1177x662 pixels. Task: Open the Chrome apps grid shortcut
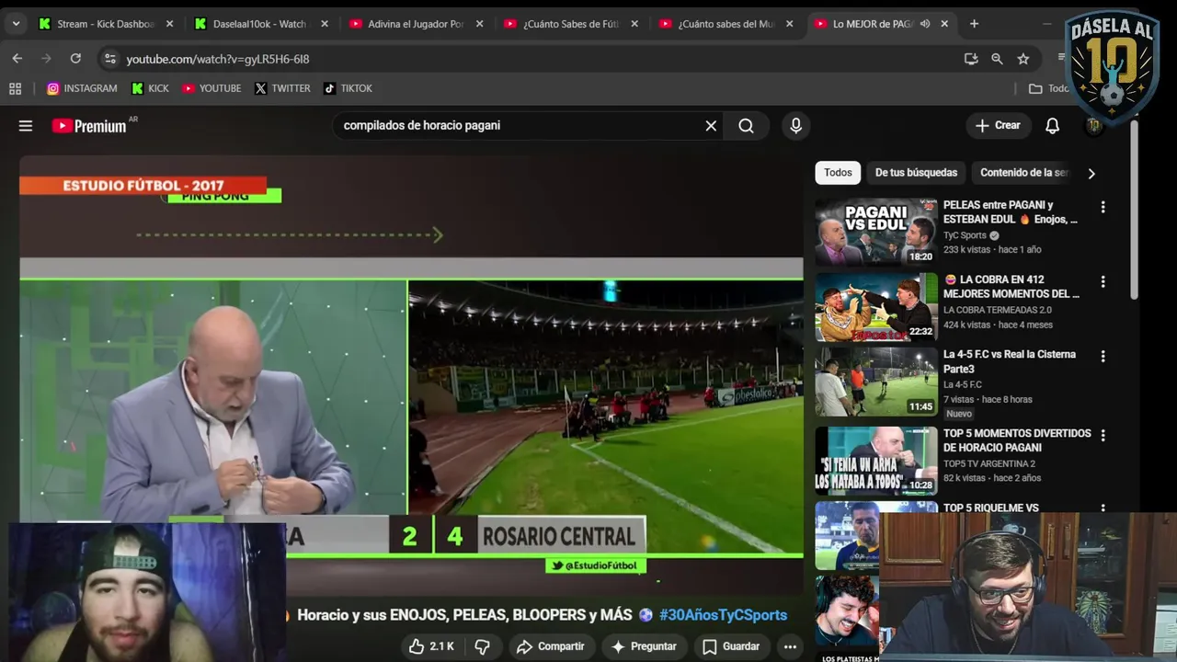coord(15,88)
